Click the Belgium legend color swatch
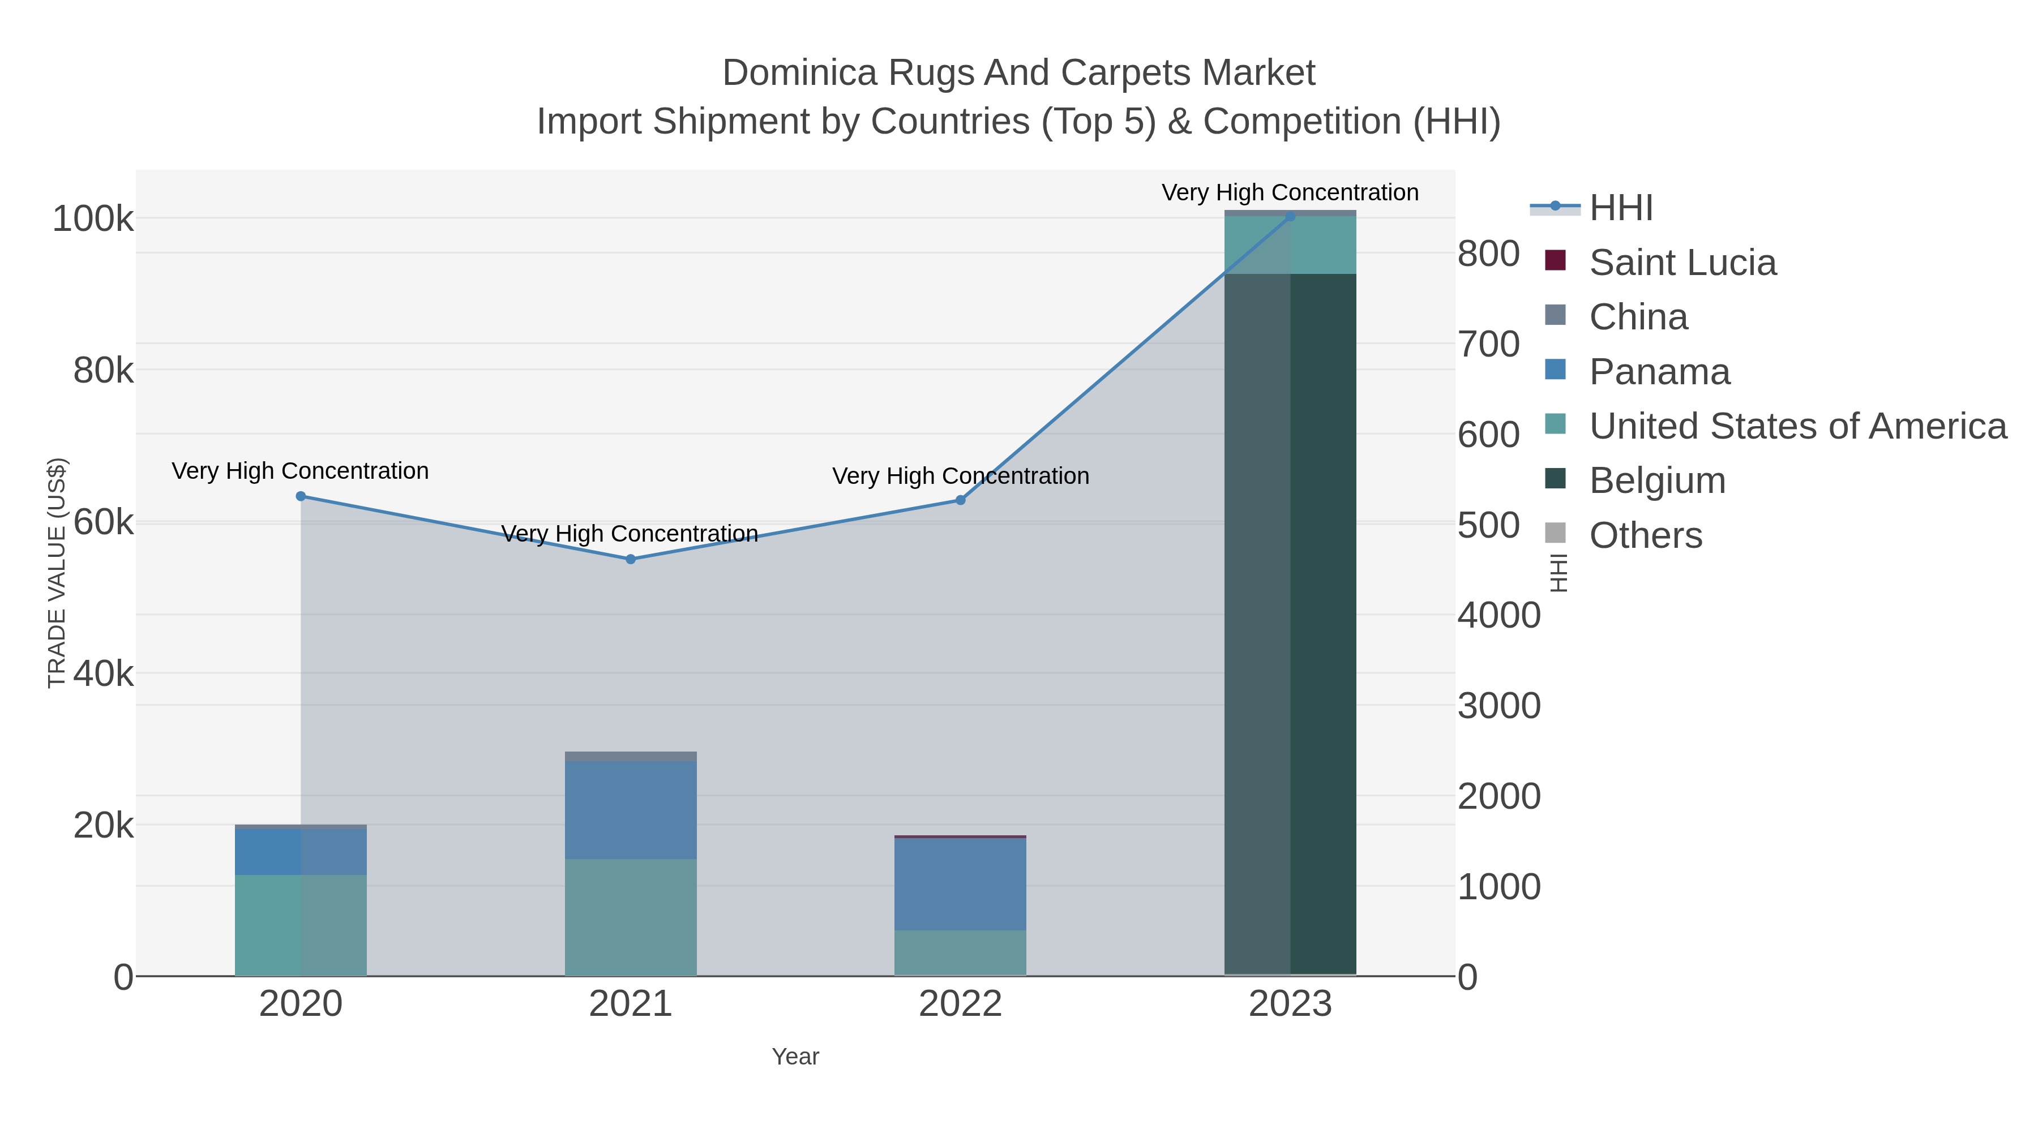 [x=1556, y=478]
